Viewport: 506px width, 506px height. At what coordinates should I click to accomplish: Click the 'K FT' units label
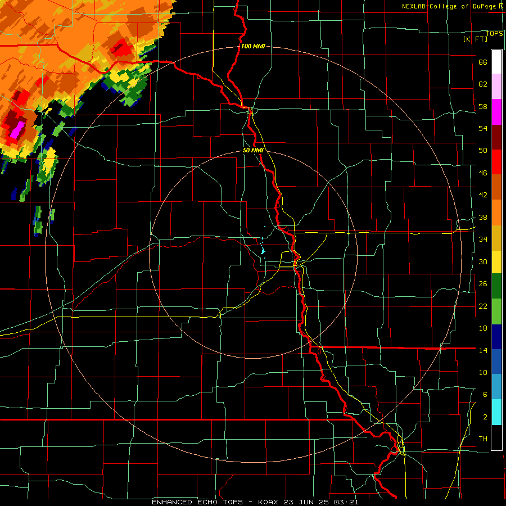tap(475, 39)
